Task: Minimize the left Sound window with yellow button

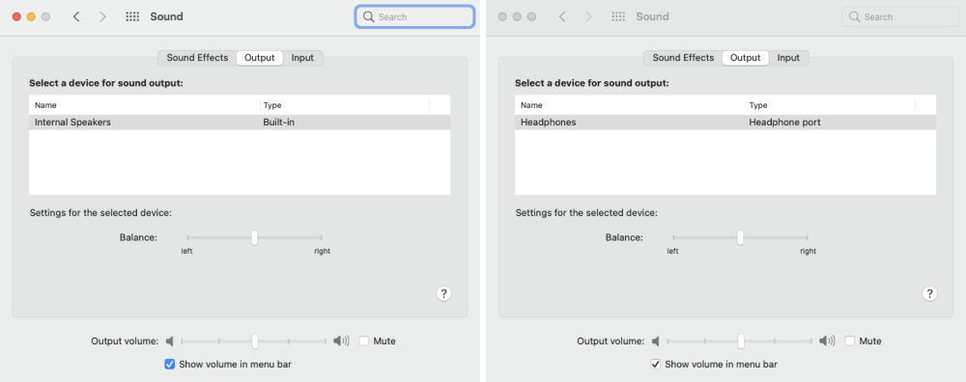Action: [x=31, y=16]
